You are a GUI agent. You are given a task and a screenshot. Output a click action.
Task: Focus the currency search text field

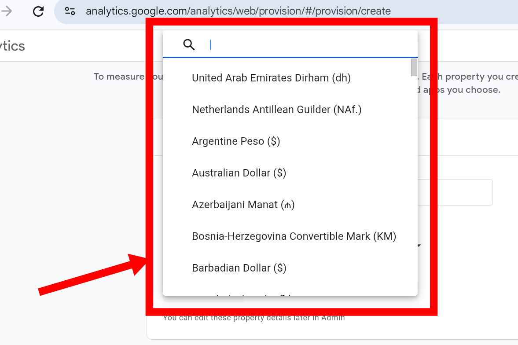[x=308, y=45]
